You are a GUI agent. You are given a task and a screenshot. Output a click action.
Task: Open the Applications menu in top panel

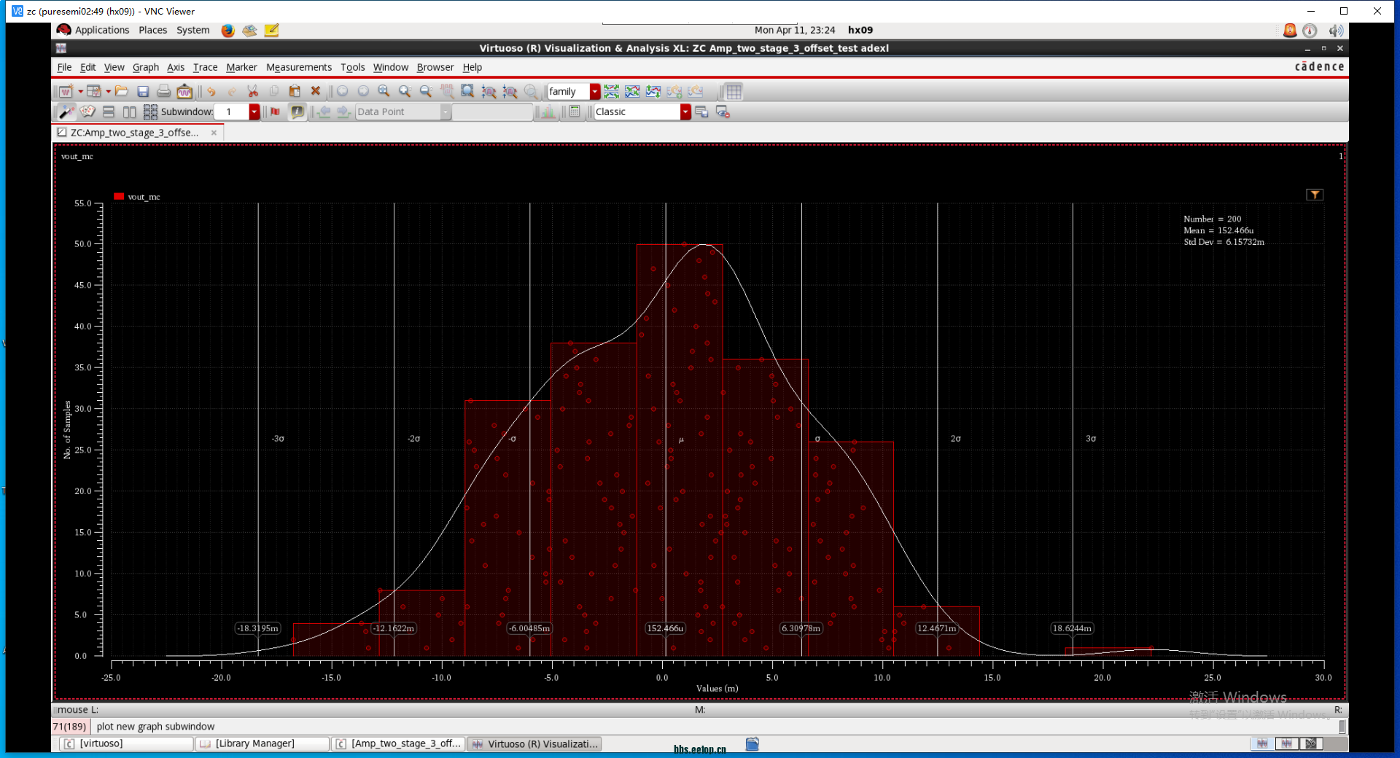(101, 30)
